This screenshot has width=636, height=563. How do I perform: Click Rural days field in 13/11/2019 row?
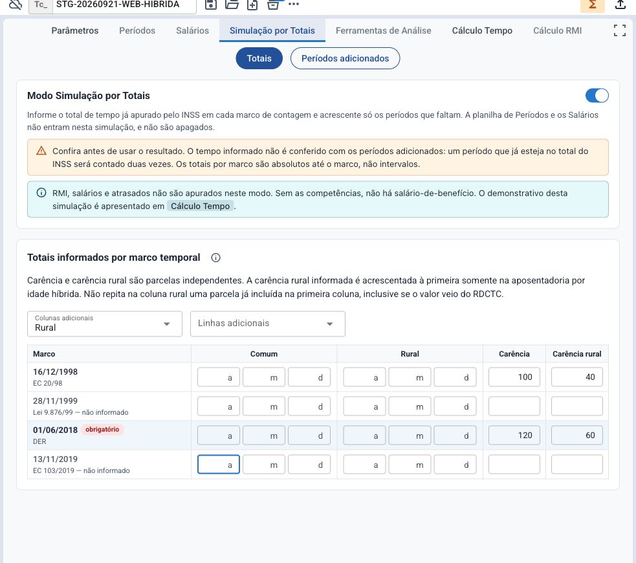click(455, 465)
